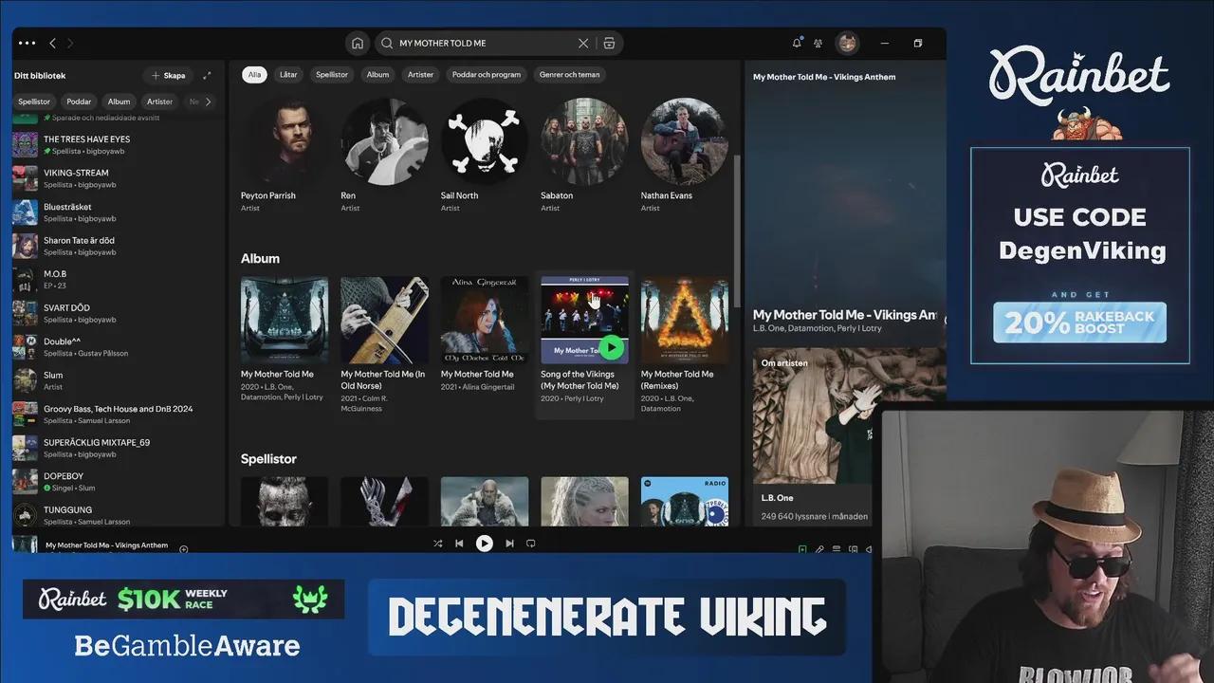The width and height of the screenshot is (1214, 683).
Task: Select the Genrer och teman filter chip
Action: click(569, 74)
